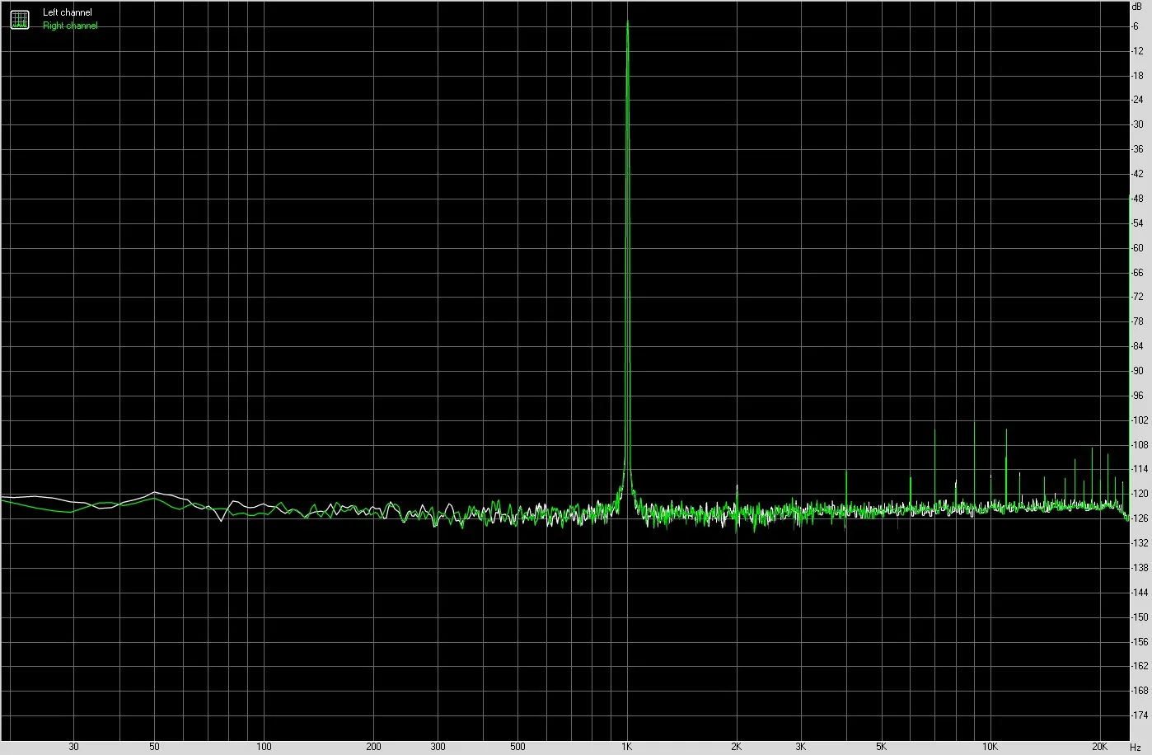Click the -168 dB axis label
Screen dimensions: 1152x755
coord(1139,691)
